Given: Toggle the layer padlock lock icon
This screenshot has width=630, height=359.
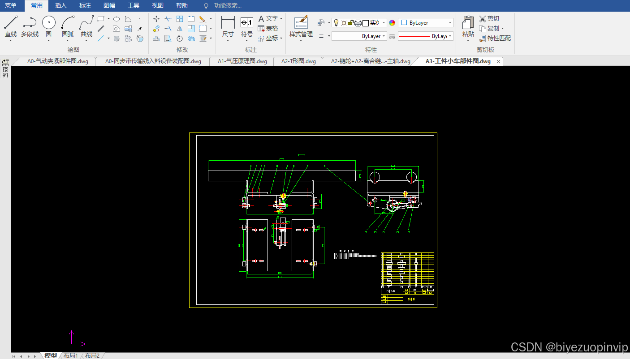Looking at the screenshot, I should pyautogui.click(x=351, y=23).
